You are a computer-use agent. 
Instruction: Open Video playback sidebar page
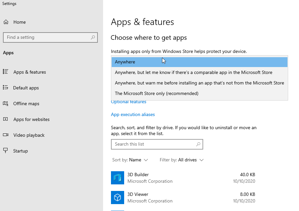29,135
